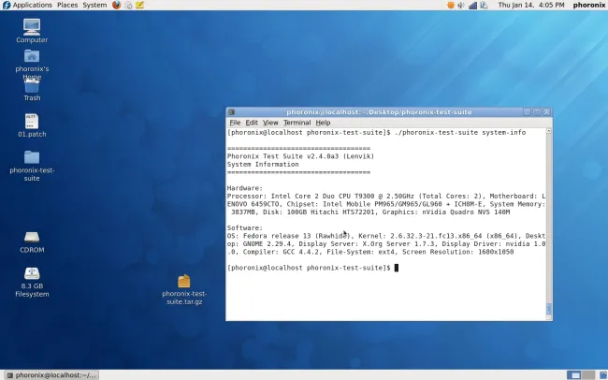Image resolution: width=608 pixels, height=380 pixels.
Task: Open the mail launcher in top panel
Action: coord(128,5)
